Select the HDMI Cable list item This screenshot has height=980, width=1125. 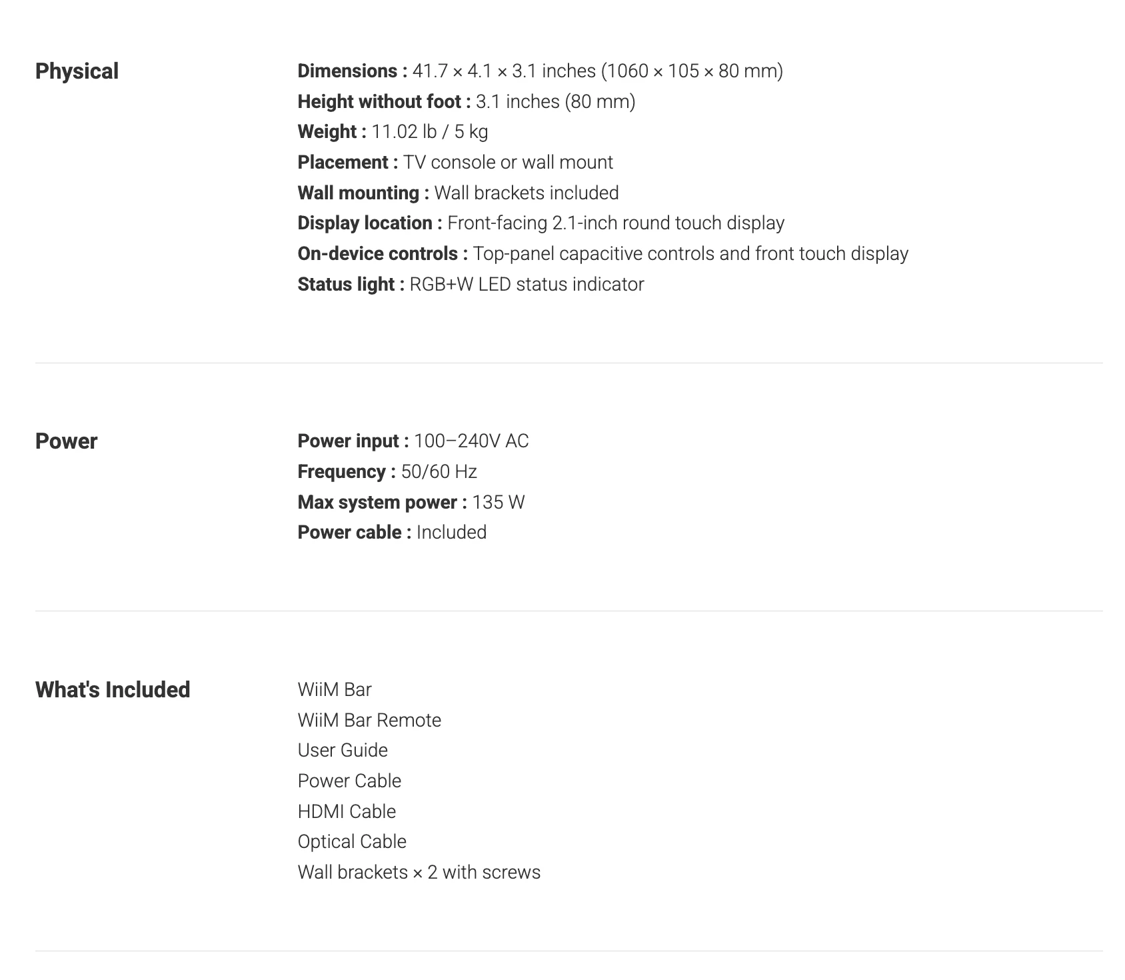347,811
